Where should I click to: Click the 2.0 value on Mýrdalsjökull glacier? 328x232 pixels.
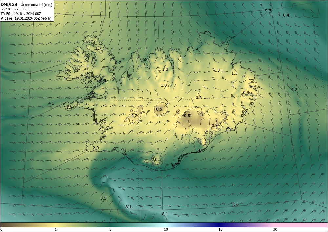[x=154, y=160]
